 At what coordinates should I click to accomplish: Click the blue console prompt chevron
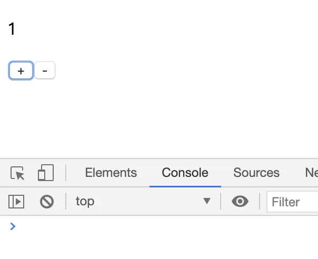pyautogui.click(x=13, y=226)
